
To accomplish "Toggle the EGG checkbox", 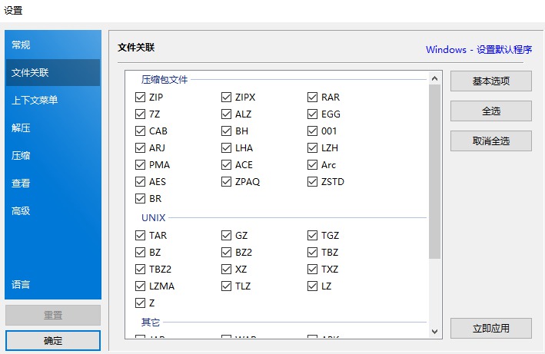I will [x=312, y=114].
